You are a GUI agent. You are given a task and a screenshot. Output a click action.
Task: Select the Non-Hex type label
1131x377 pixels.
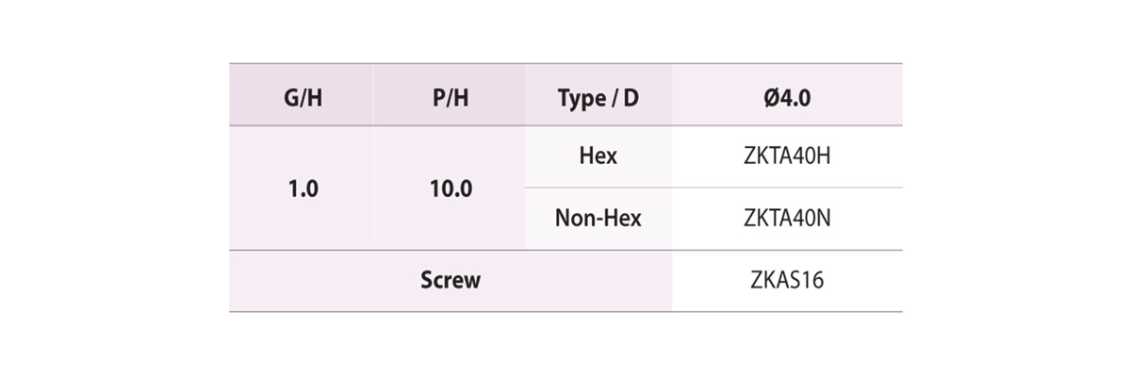pyautogui.click(x=598, y=219)
